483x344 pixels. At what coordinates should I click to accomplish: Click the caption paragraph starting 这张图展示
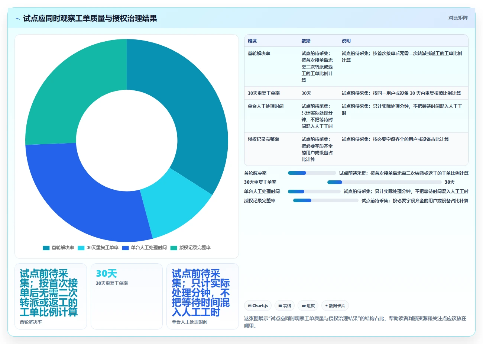click(x=355, y=322)
